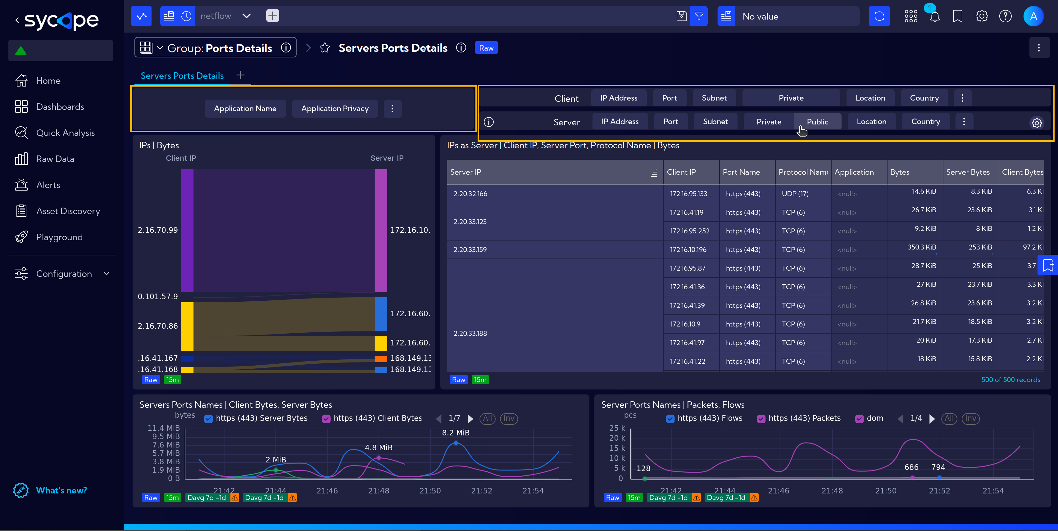Select All series in bytes chart

(x=488, y=419)
